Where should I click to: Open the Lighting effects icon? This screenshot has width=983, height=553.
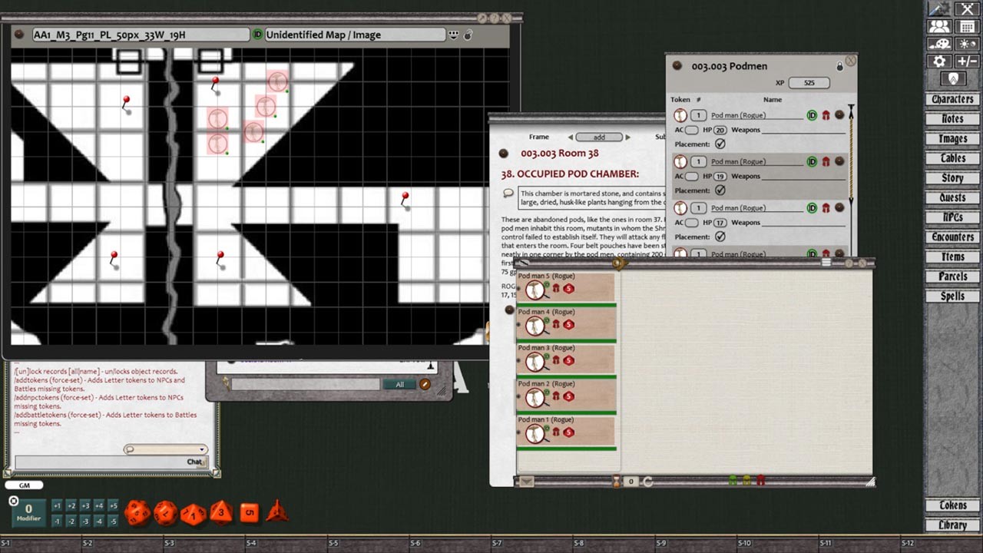point(966,43)
